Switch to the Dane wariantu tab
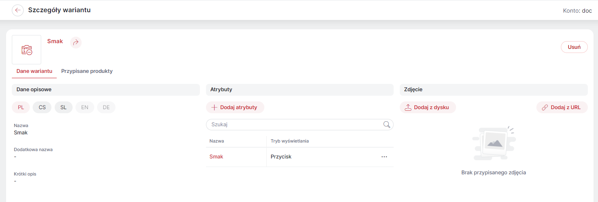The width and height of the screenshot is (598, 202). click(x=34, y=71)
